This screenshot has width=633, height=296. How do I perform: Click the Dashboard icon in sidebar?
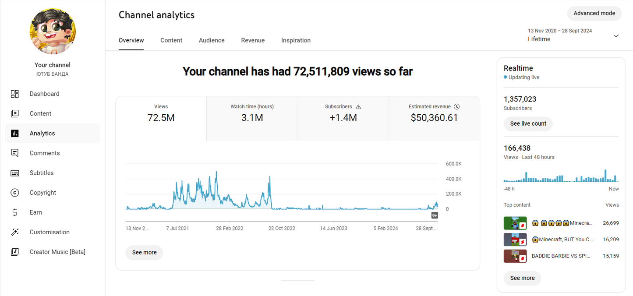[15, 94]
